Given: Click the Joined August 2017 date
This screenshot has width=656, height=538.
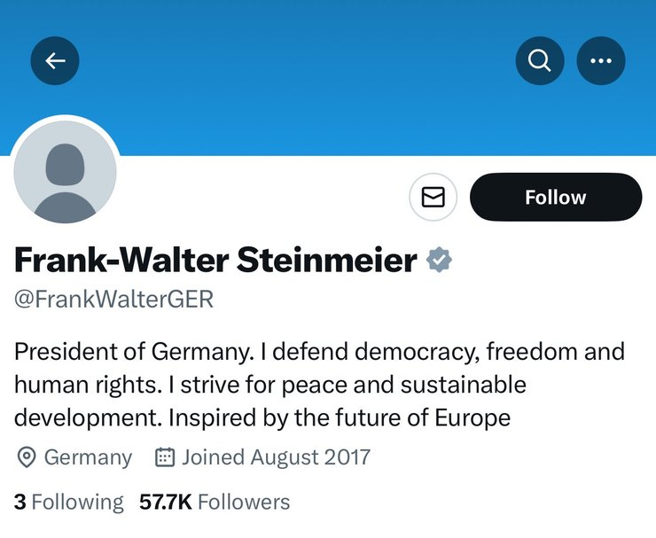Looking at the screenshot, I should click(x=276, y=457).
